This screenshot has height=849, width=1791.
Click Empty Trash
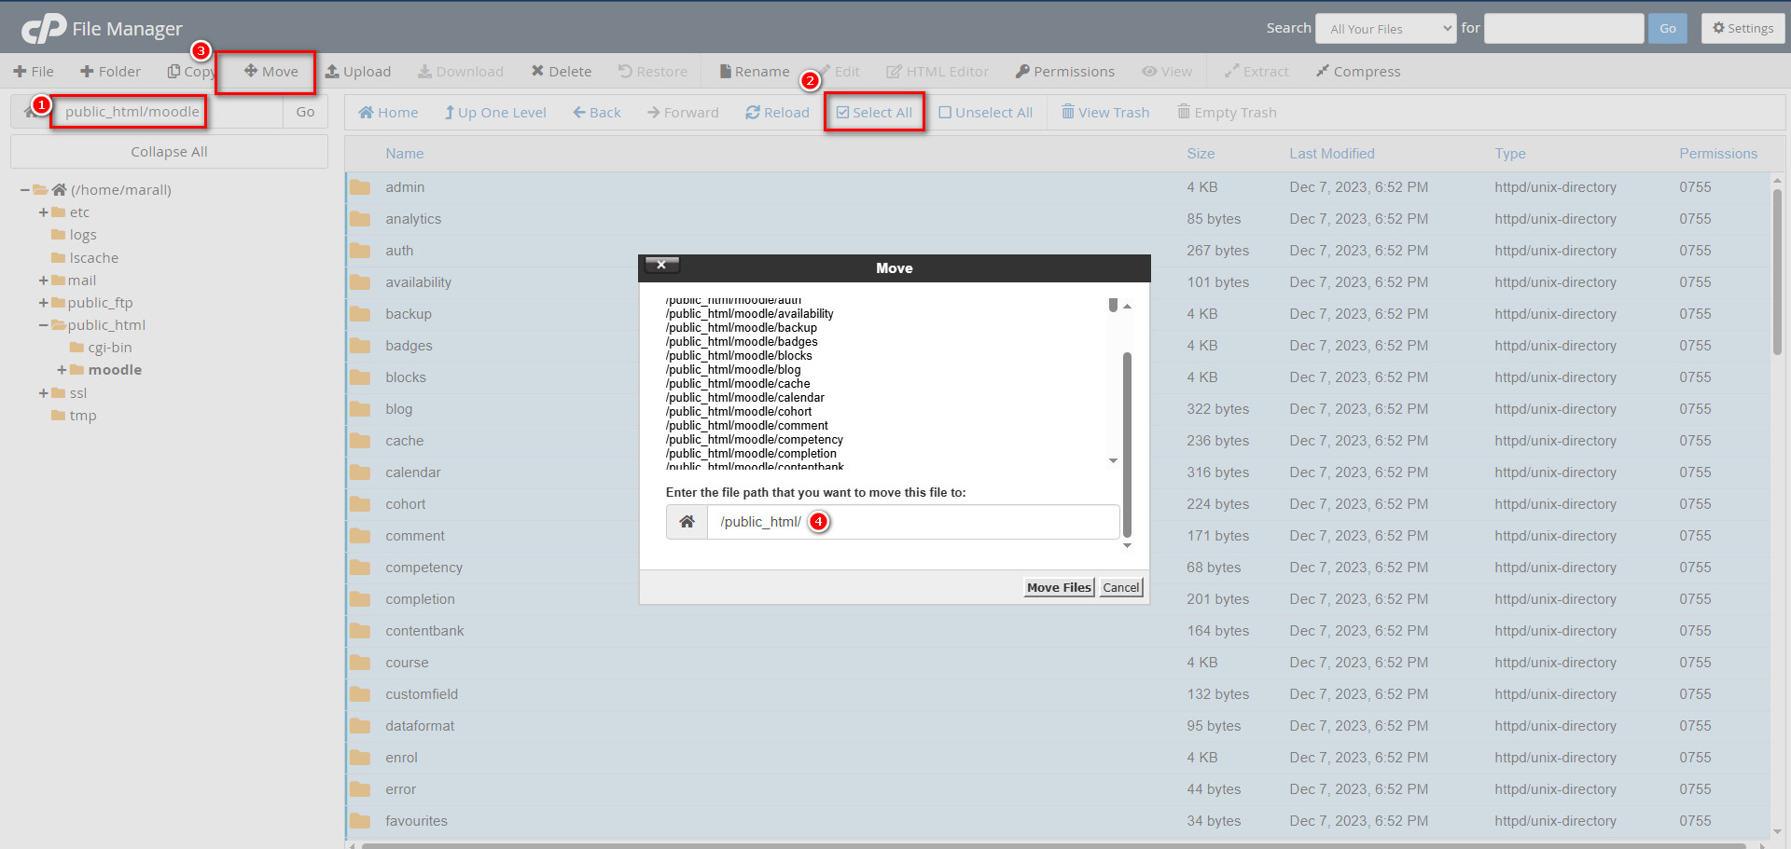[1227, 112]
